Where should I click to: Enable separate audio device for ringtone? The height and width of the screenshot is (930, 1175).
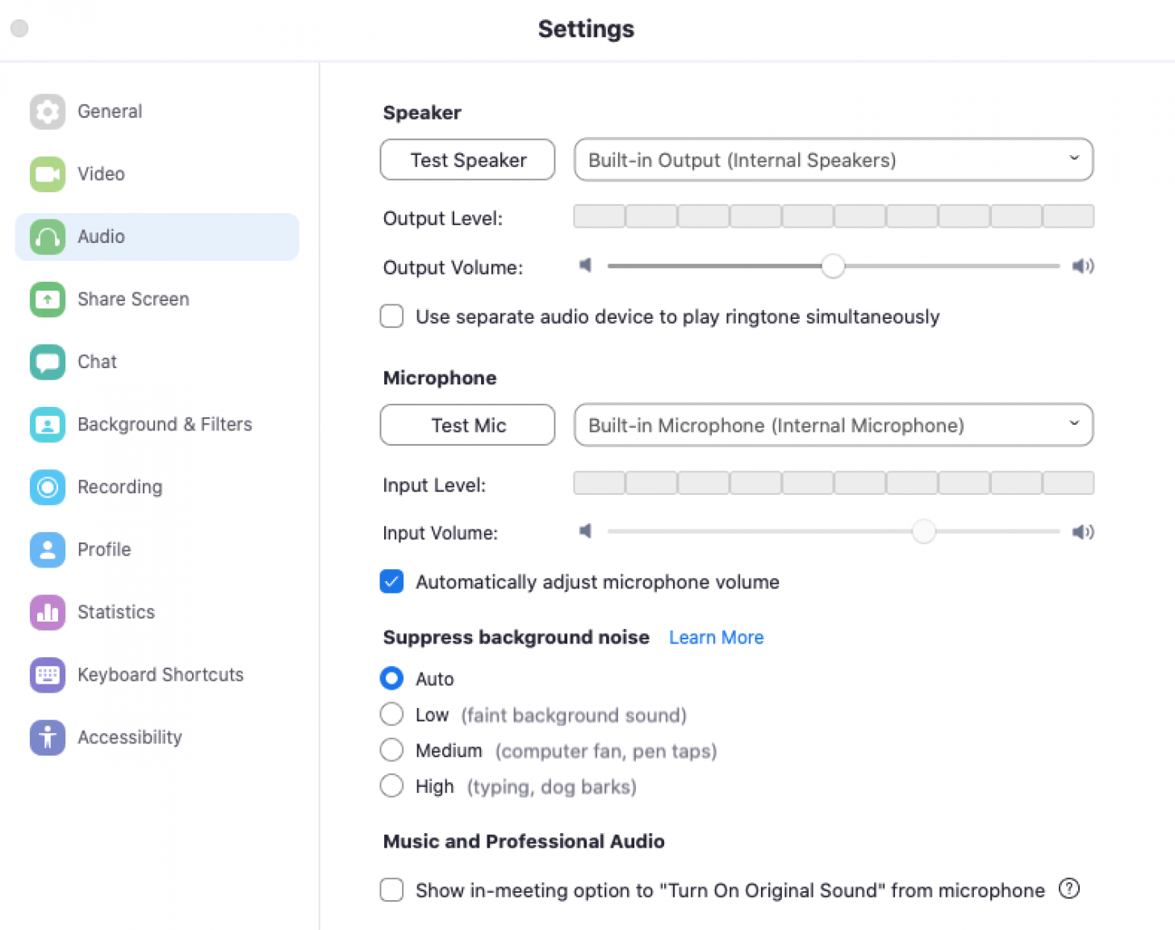point(391,316)
